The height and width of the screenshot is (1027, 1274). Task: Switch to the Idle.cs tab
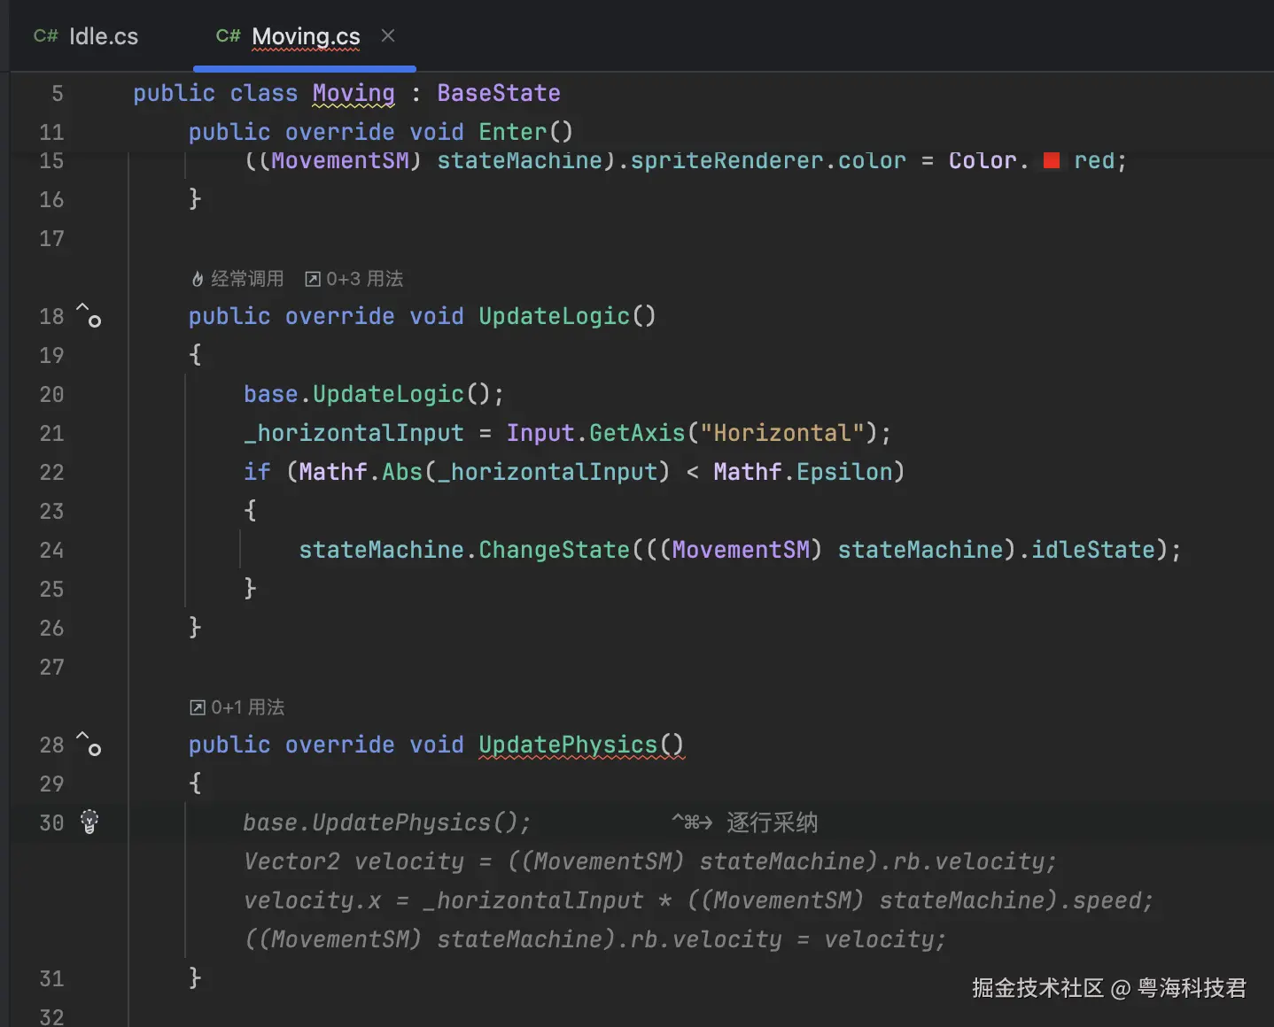[x=86, y=36]
